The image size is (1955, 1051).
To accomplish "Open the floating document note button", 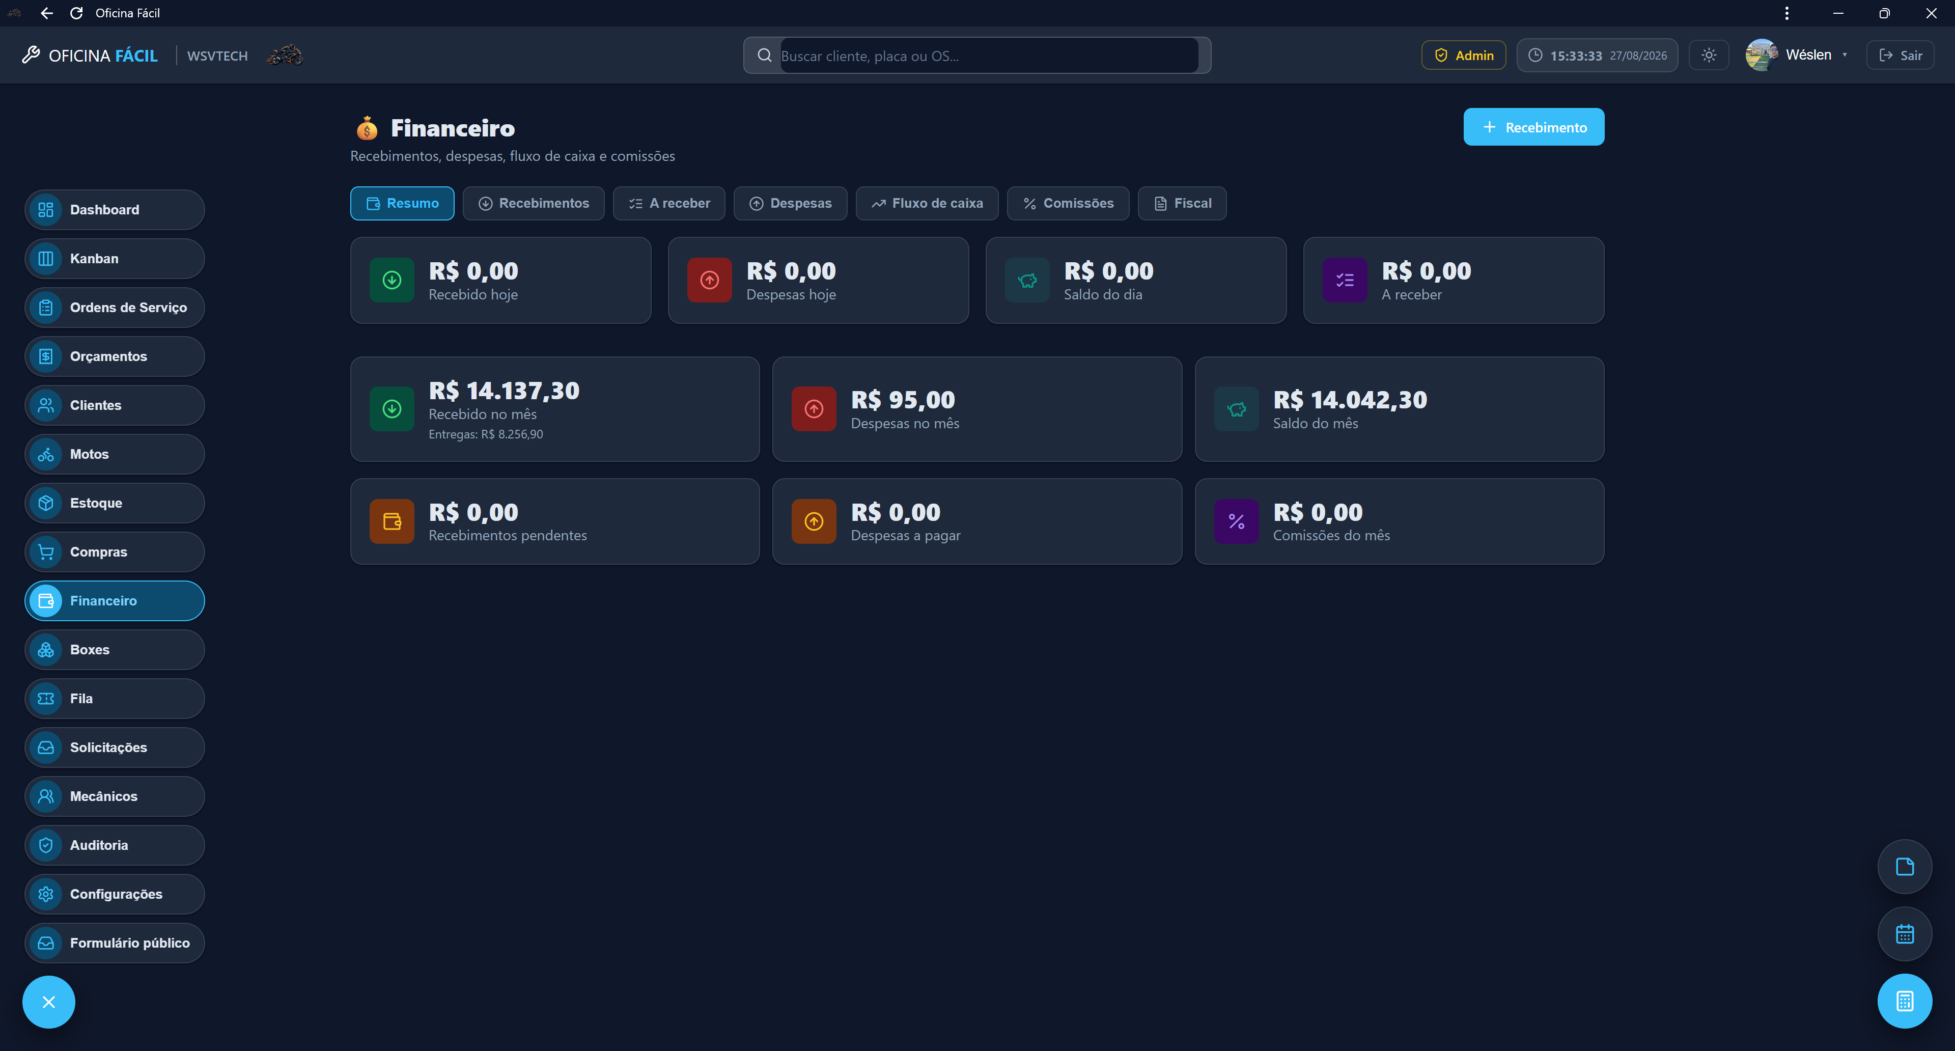I will coord(1904,867).
